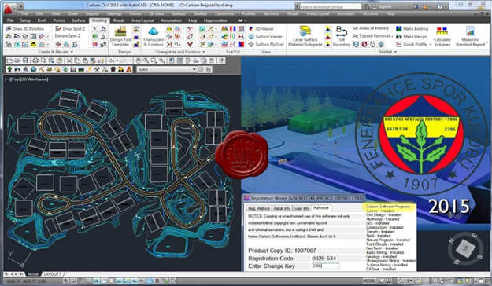Open the undo history dropdown arrow
Screen dimensions: 492x286
click(x=117, y=60)
